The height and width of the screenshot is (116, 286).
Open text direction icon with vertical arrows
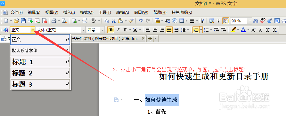[x=202, y=21]
